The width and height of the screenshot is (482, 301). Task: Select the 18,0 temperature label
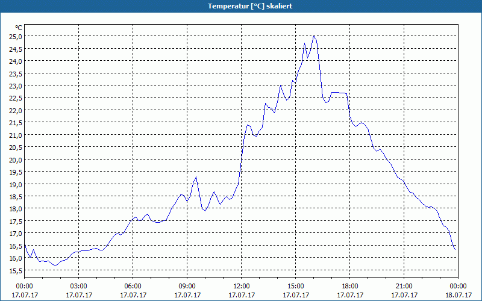[x=16, y=209]
